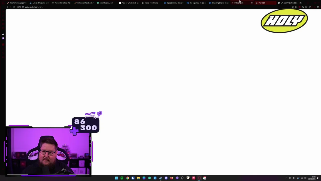The image size is (321, 181).
Task: Select the Fellowship's First Wipe tab
Action: coord(61,3)
